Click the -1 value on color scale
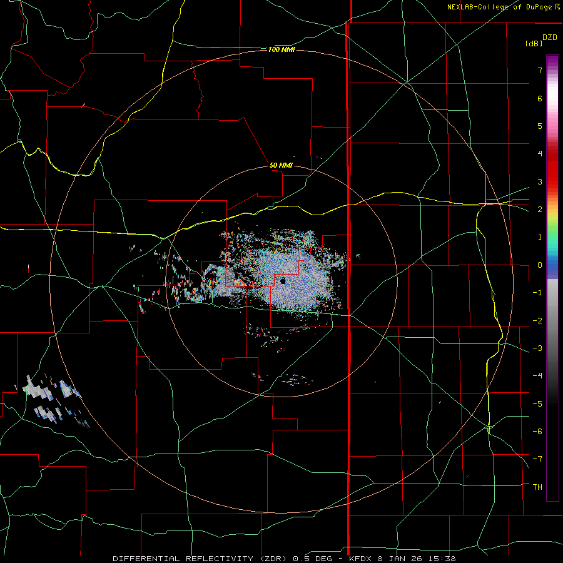563x563 pixels. (x=537, y=293)
